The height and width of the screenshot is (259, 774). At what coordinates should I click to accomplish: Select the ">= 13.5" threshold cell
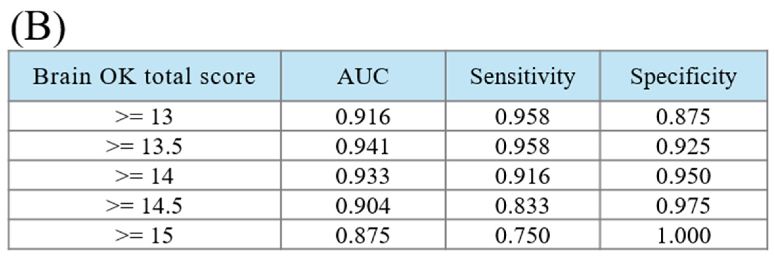click(x=144, y=146)
